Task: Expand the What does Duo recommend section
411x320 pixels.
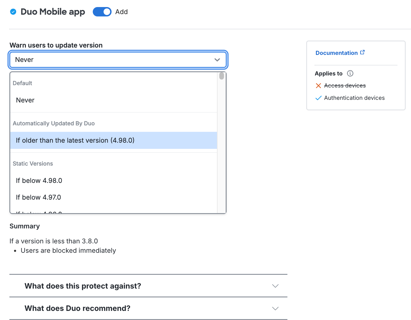Action: pyautogui.click(x=275, y=308)
